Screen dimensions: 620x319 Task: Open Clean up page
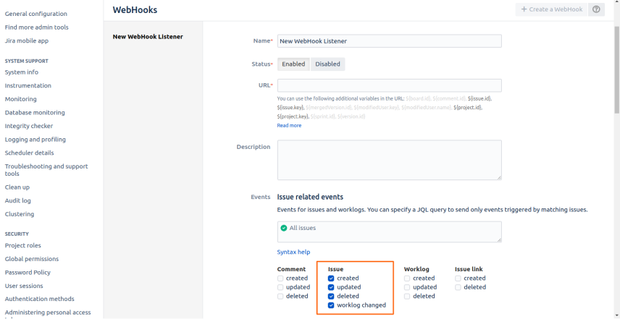tap(17, 187)
